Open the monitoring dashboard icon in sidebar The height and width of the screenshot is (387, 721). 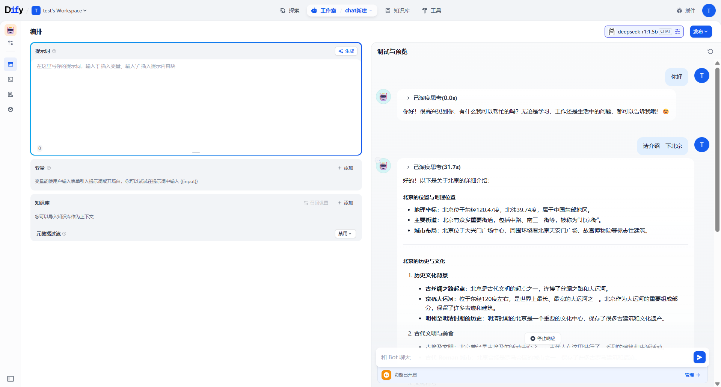(x=10, y=109)
